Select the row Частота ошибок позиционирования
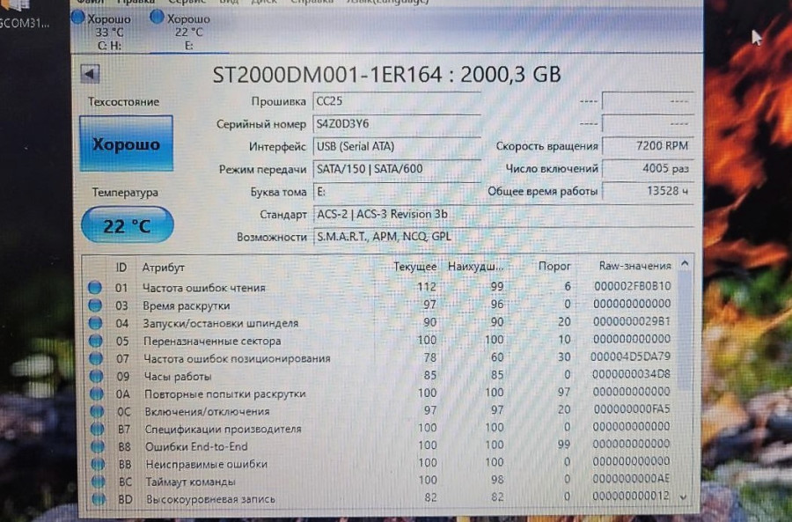 click(x=380, y=357)
